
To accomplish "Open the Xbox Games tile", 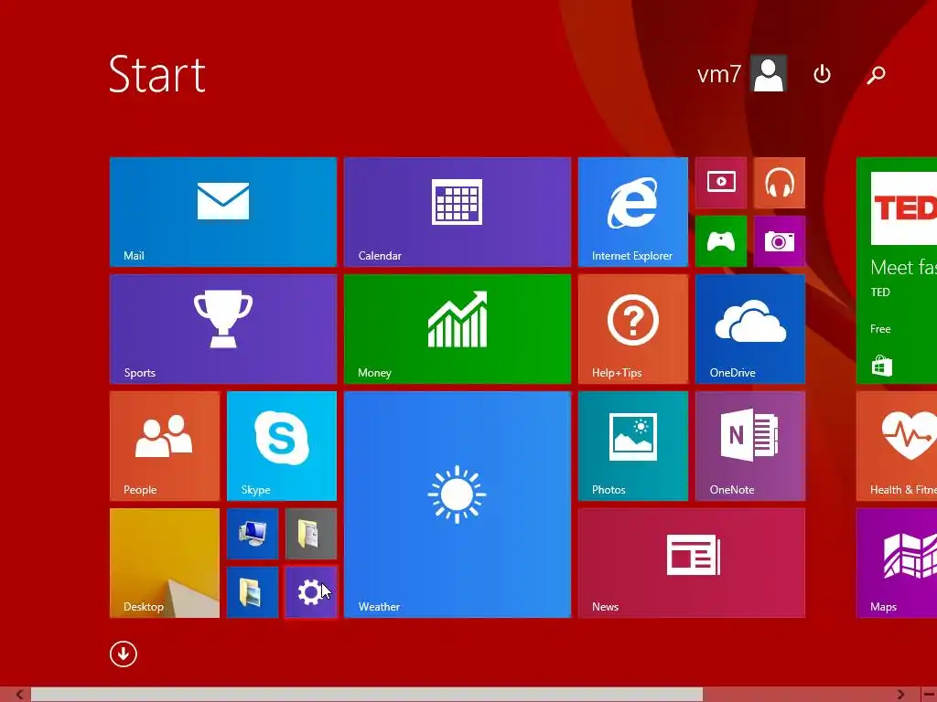I will coord(721,241).
